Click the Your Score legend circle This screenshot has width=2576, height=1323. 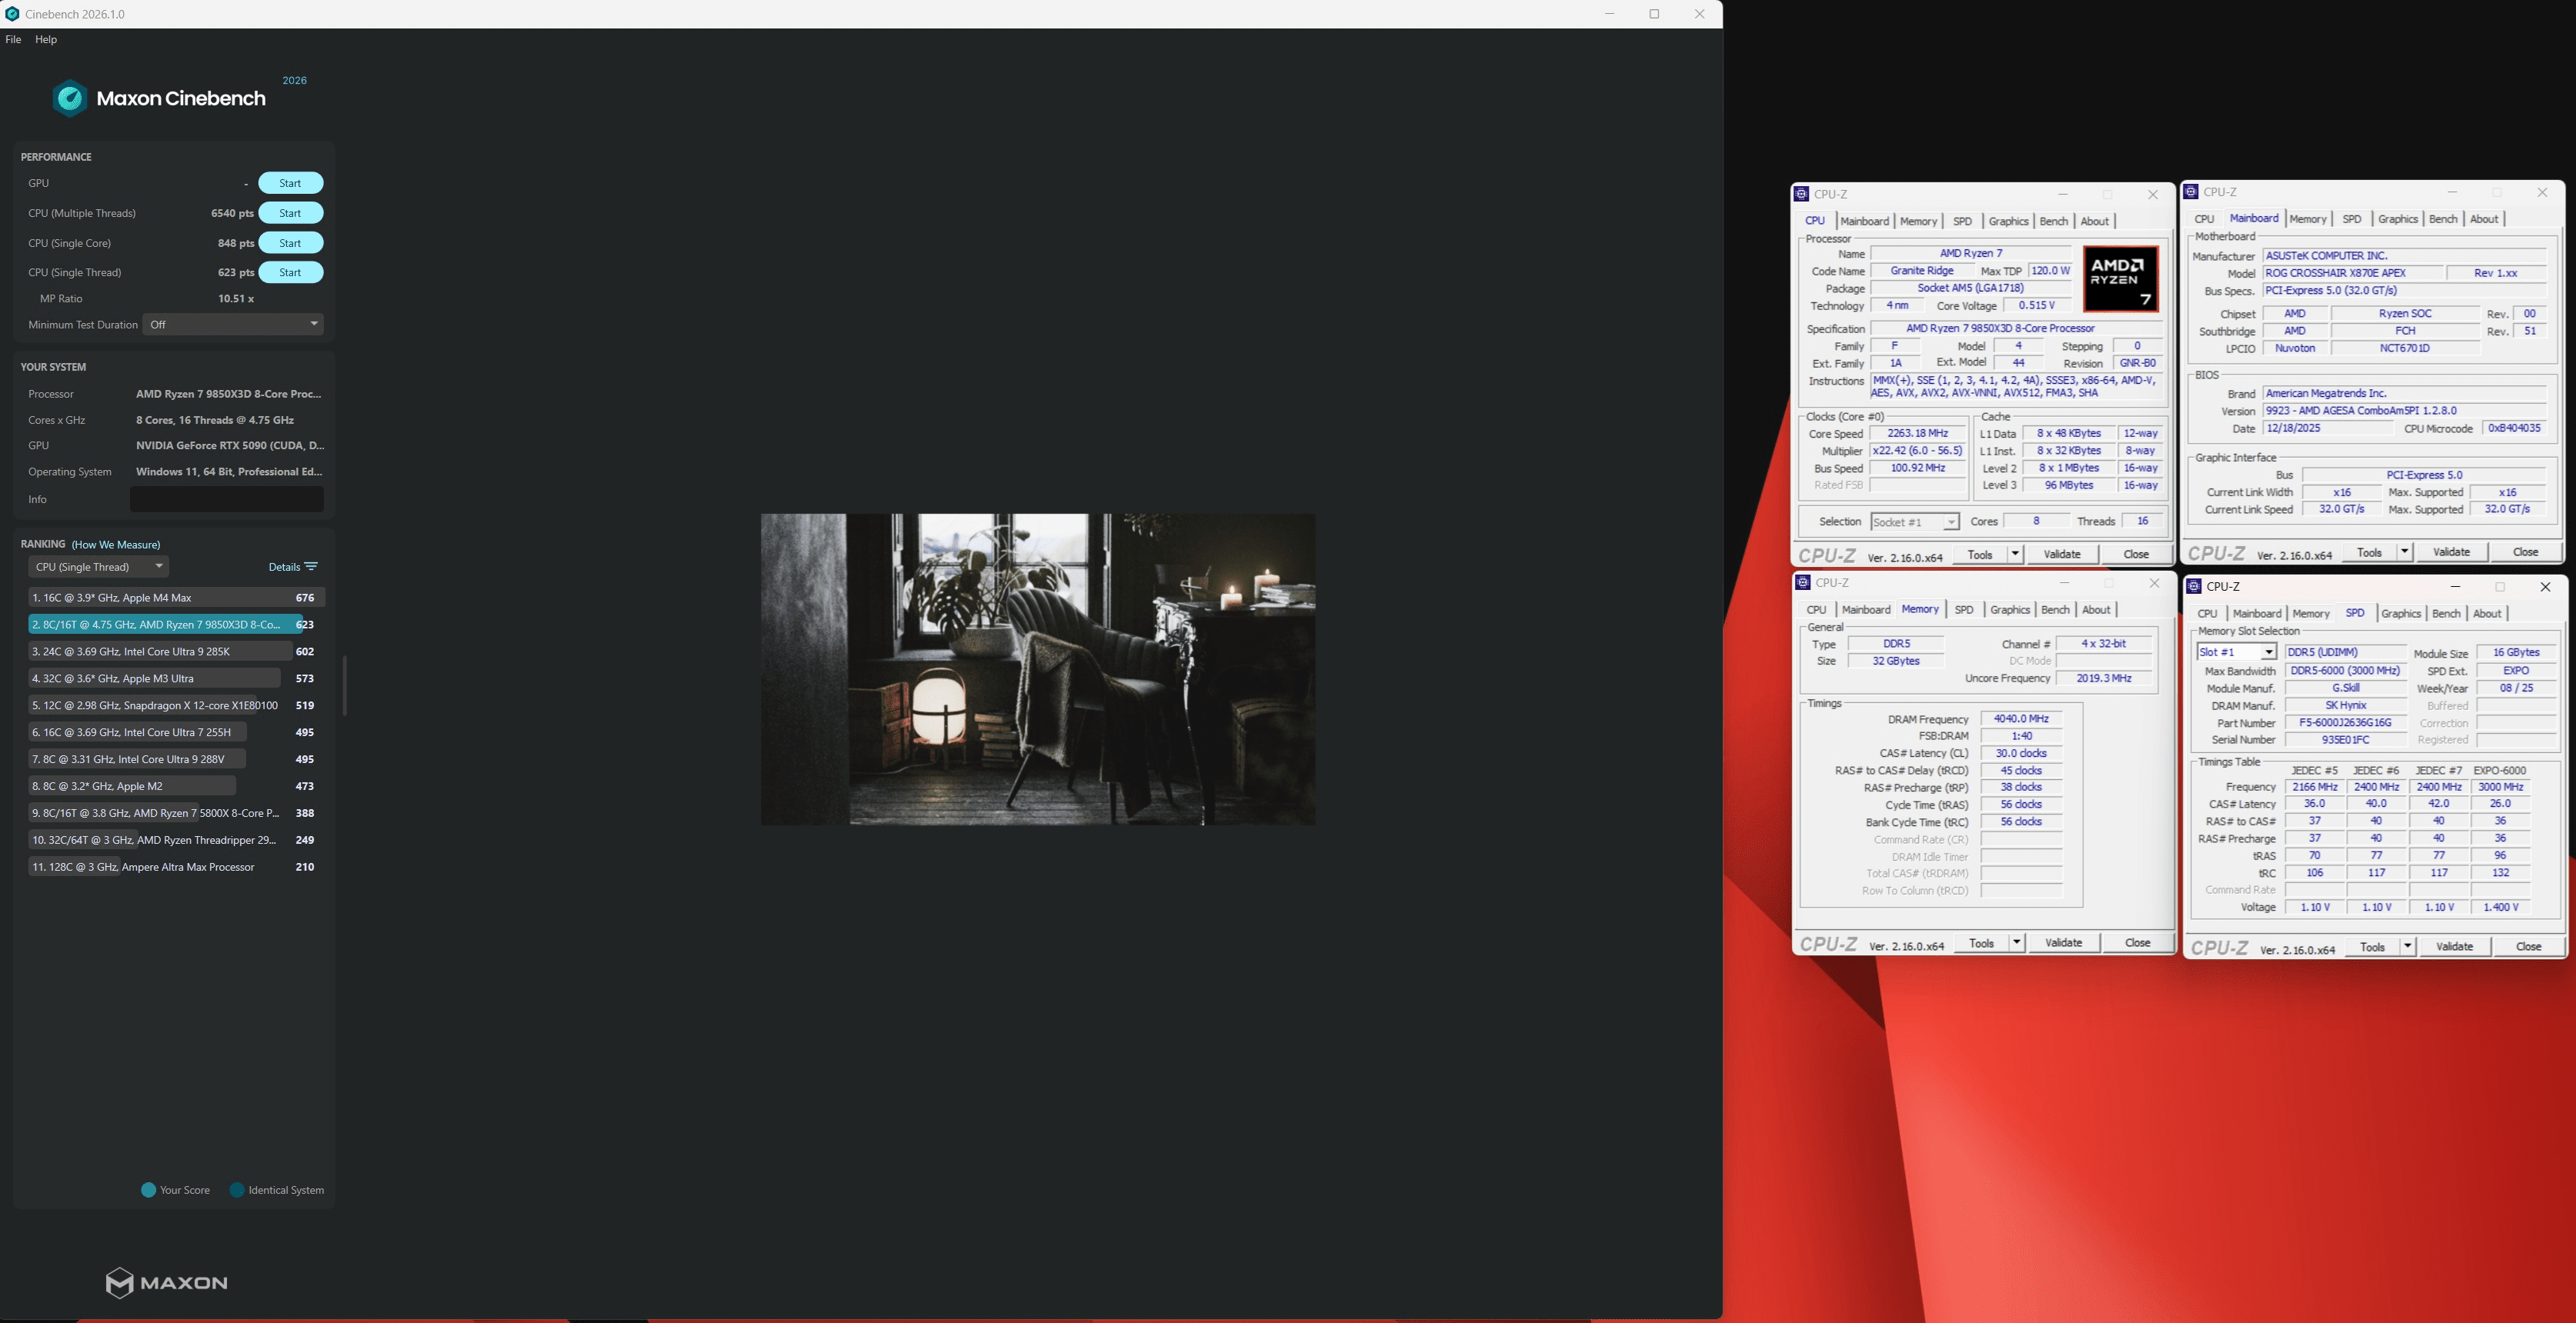(149, 1190)
